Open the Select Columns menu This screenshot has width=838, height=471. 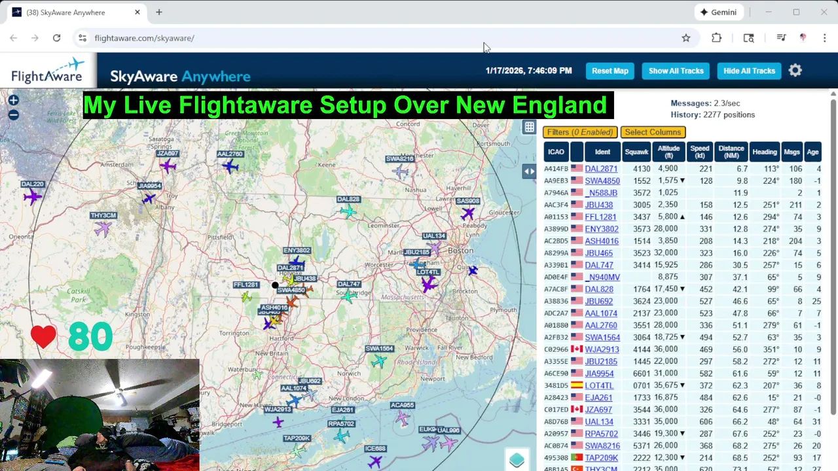click(653, 132)
